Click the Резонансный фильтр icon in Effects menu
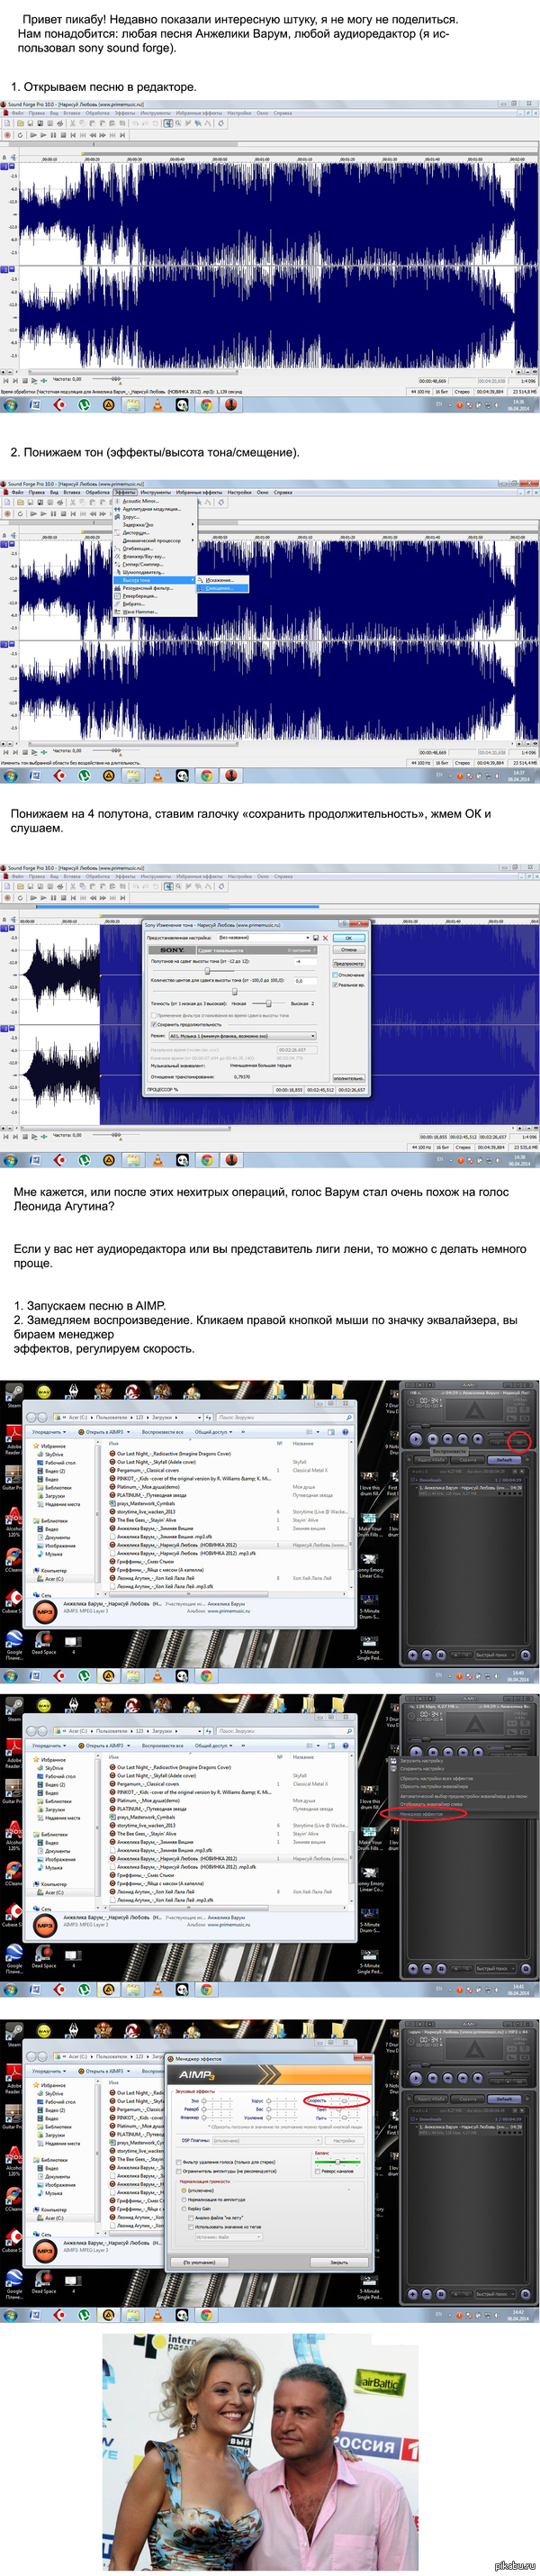Screen dimensions: 540x2576 117,588
